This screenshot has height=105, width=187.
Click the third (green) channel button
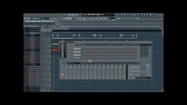[77, 55]
